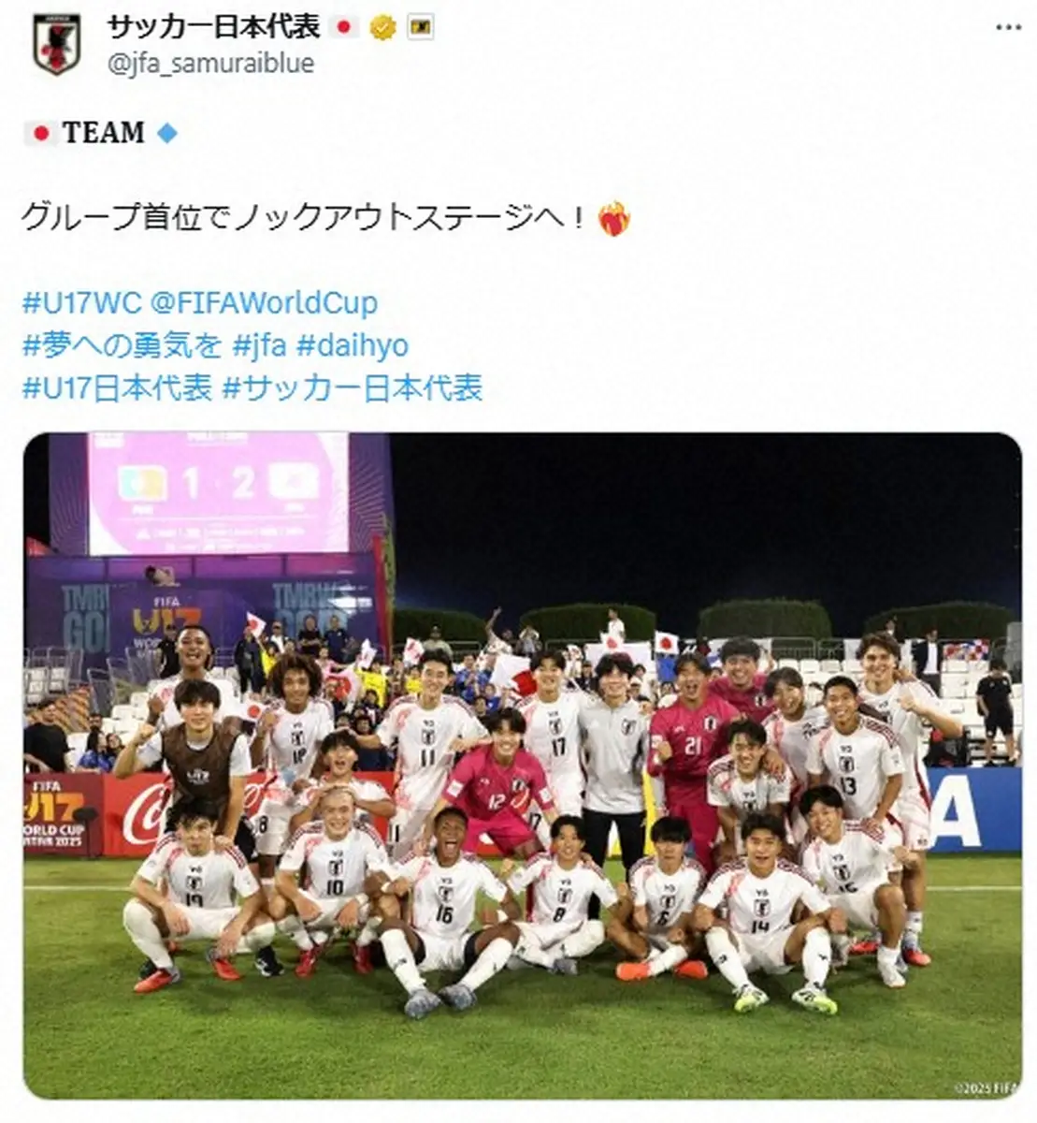1037x1123 pixels.
Task: Click the blue diamond emoji after TEAM
Action: pyautogui.click(x=166, y=133)
